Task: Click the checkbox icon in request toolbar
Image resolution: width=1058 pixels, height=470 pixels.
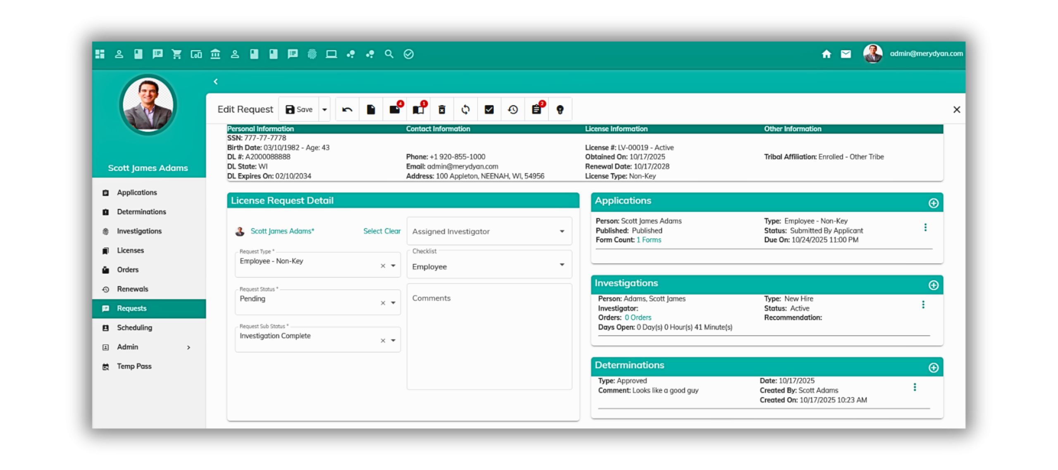Action: tap(489, 109)
